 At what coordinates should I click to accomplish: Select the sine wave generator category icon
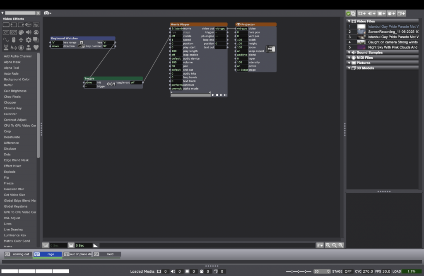[x=6, y=40]
